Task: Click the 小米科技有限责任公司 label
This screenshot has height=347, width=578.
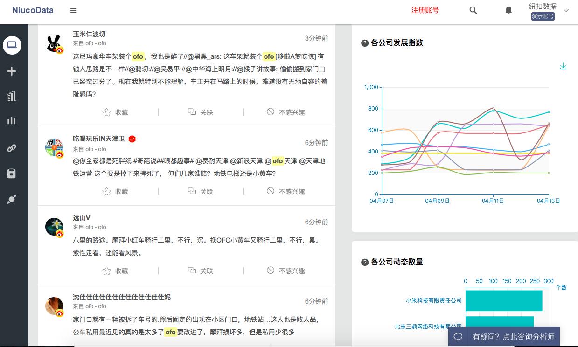Action: [434, 301]
